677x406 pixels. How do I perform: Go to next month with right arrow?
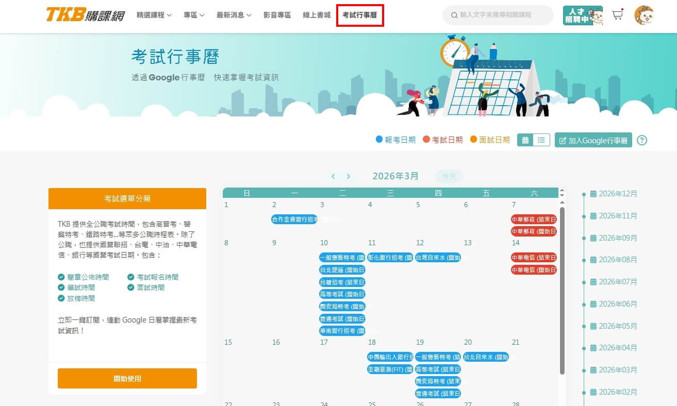349,177
